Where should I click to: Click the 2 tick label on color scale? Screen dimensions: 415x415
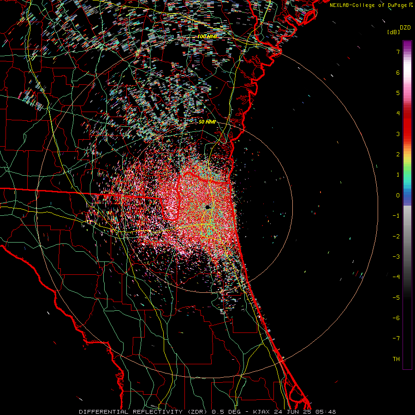(x=398, y=154)
